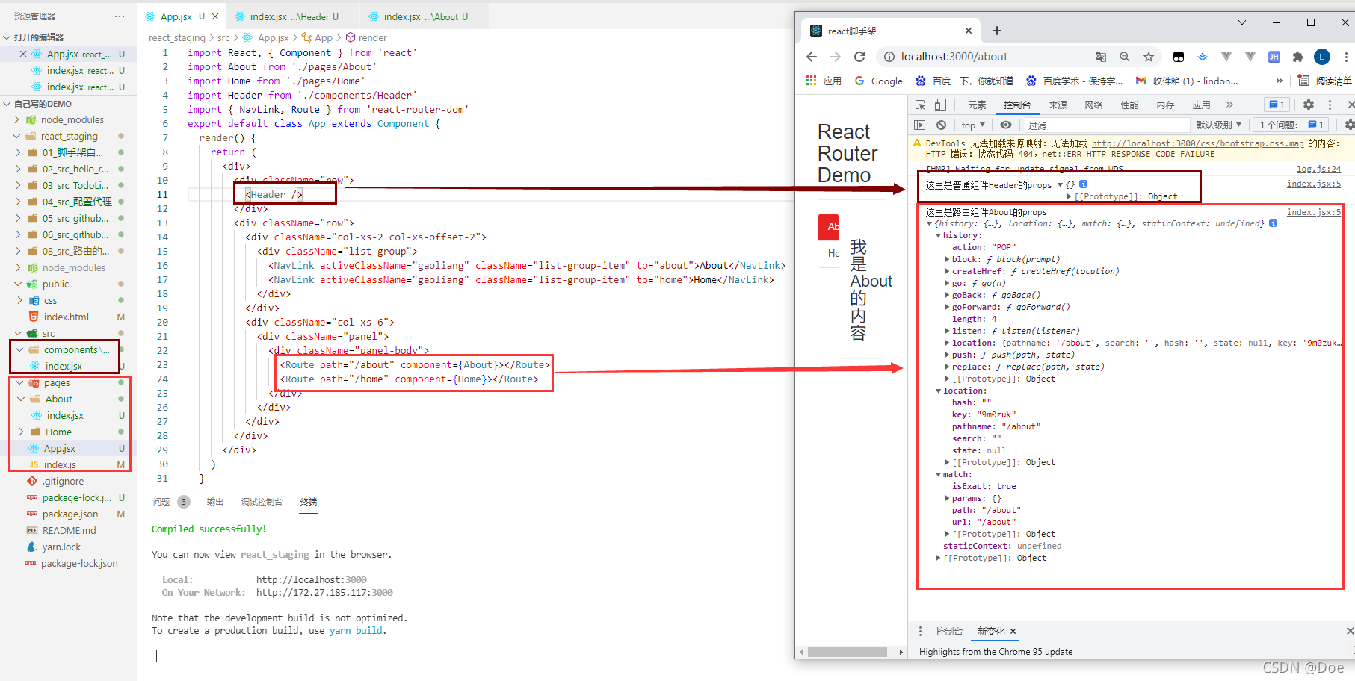Viewport: 1355px width, 681px height.
Task: Toggle the console sidebar panel
Action: click(919, 125)
